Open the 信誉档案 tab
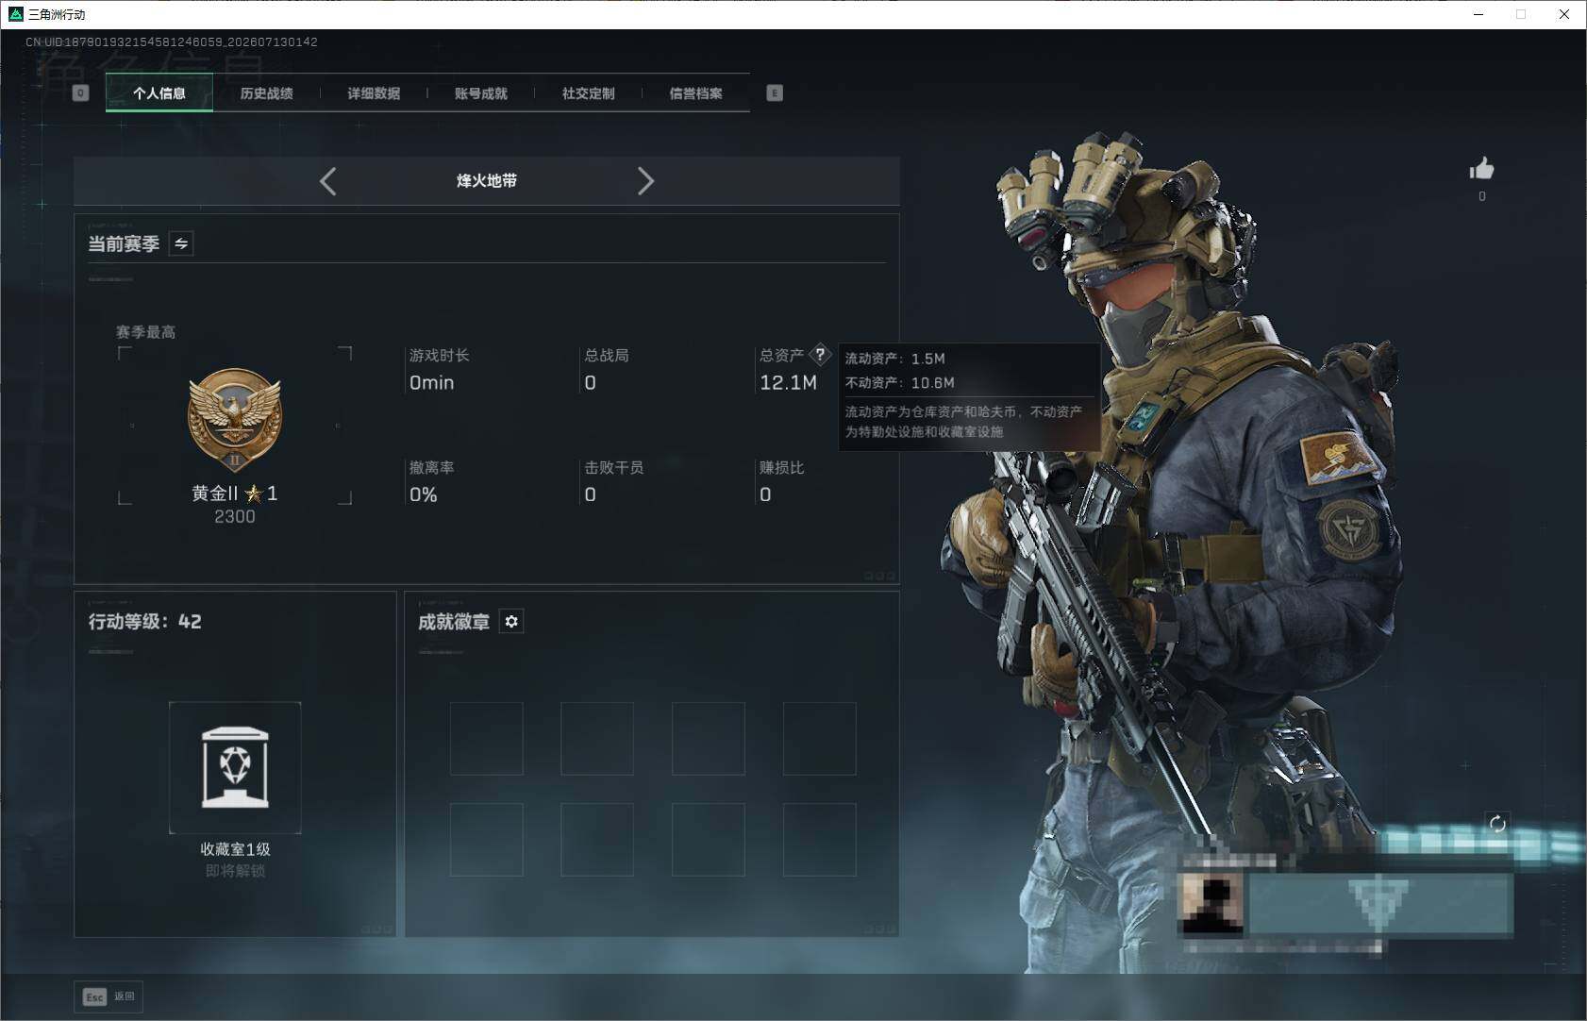The width and height of the screenshot is (1587, 1021). click(x=696, y=93)
